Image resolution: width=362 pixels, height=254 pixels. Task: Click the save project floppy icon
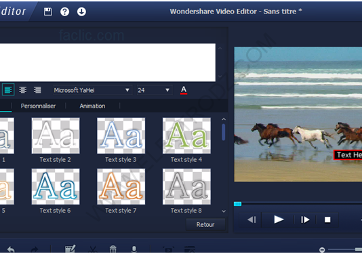47,12
